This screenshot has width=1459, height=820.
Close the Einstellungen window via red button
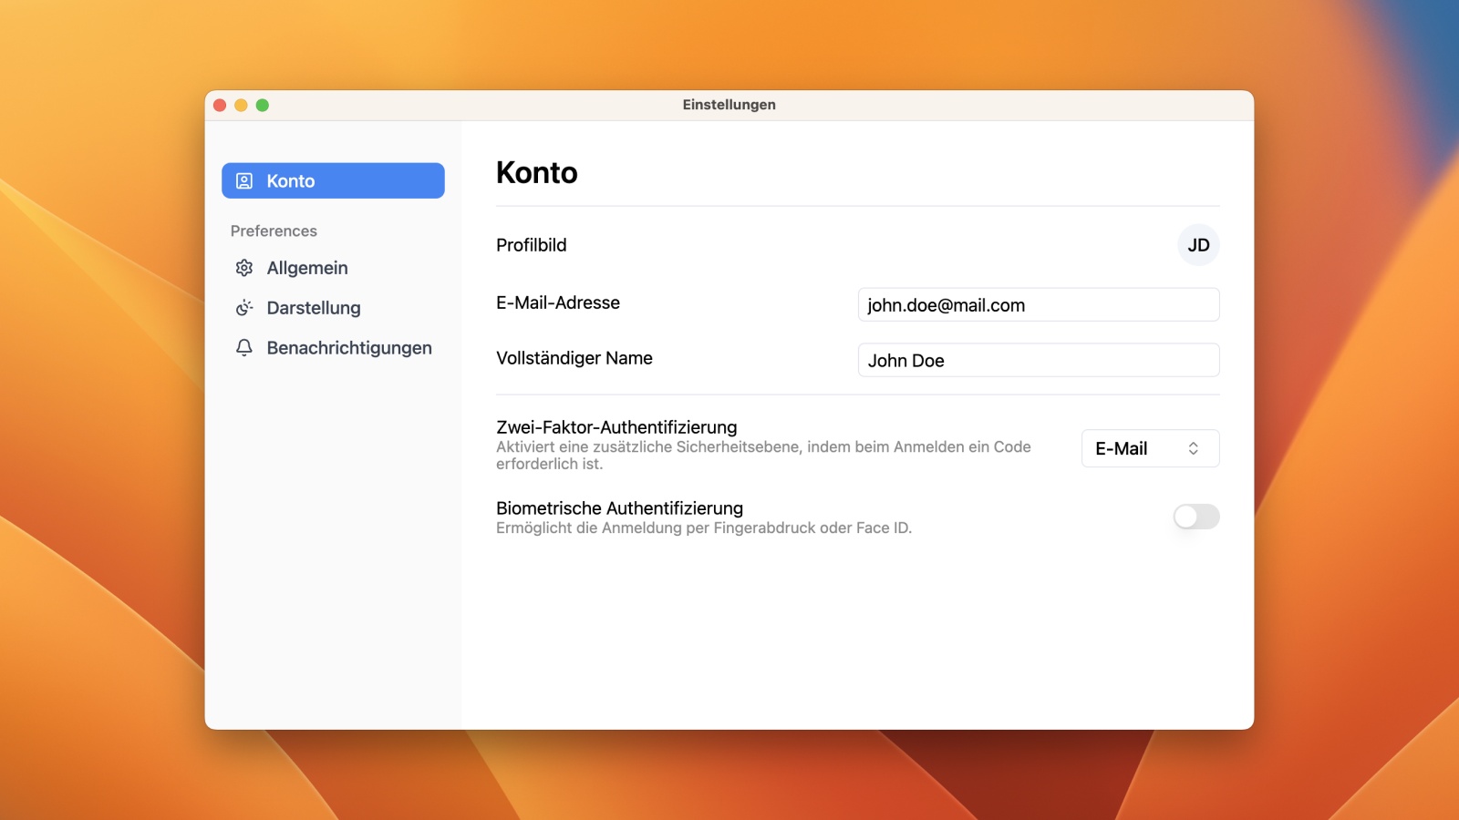click(x=220, y=105)
